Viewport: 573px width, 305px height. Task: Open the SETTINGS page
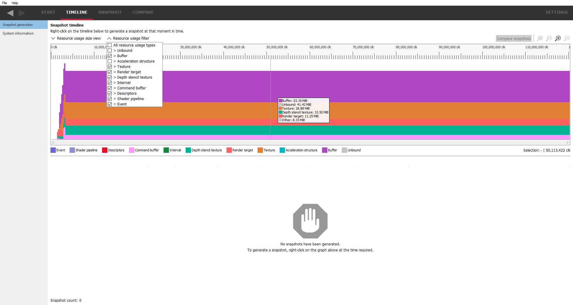pyautogui.click(x=557, y=13)
